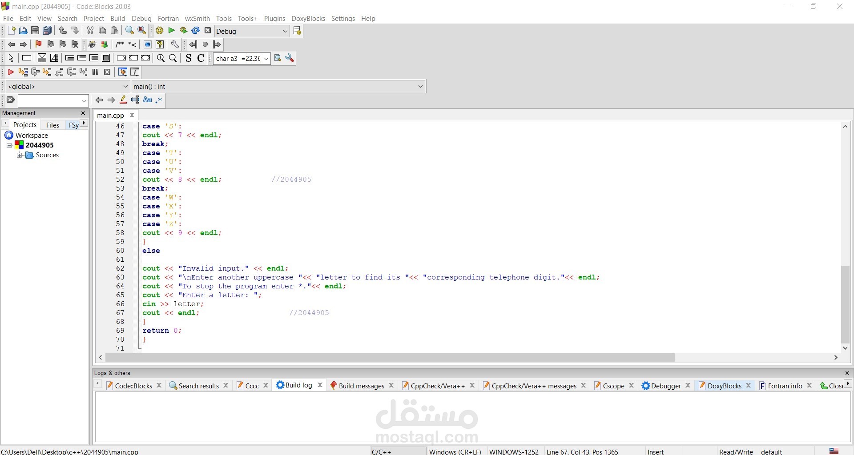Open the Files tab in Management

coord(52,125)
